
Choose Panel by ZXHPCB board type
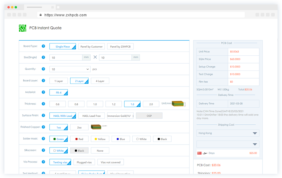tap(120, 46)
